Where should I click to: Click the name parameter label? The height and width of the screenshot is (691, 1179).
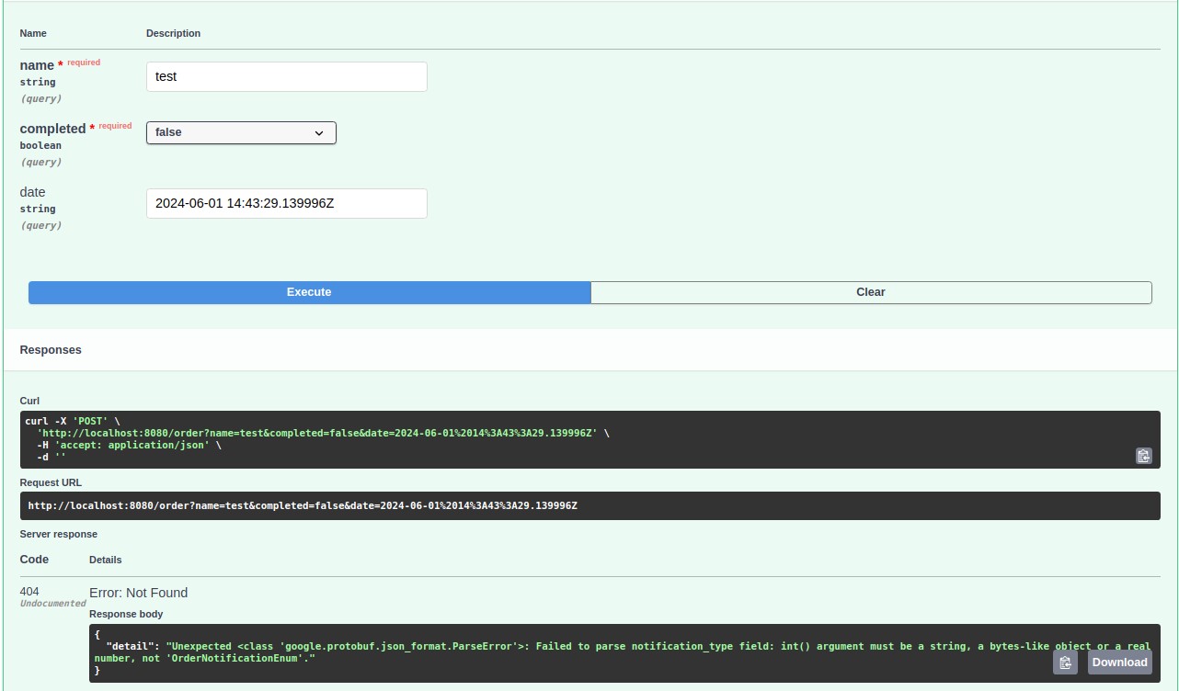pyautogui.click(x=37, y=65)
